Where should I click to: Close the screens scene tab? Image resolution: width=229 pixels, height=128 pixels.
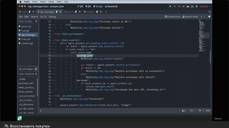tap(101, 12)
